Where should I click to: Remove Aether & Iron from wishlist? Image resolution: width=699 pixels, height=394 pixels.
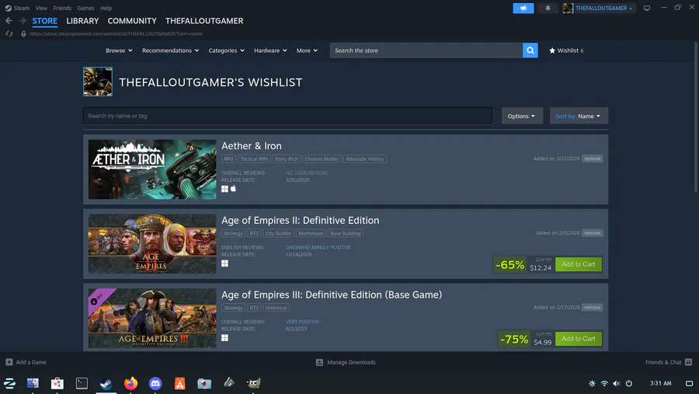592,159
